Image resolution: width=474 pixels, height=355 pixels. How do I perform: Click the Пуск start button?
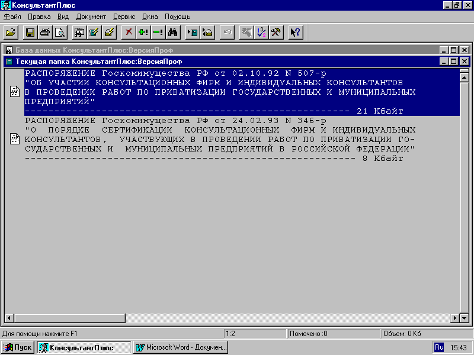18,347
